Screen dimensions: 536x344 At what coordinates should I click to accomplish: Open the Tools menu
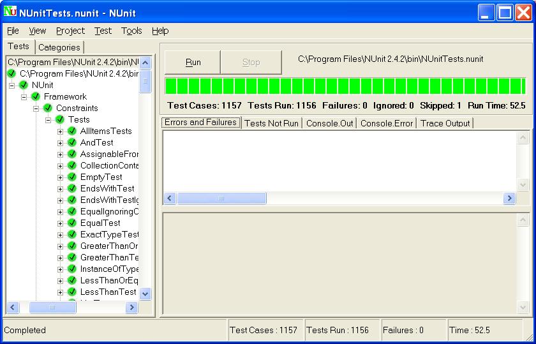point(131,31)
